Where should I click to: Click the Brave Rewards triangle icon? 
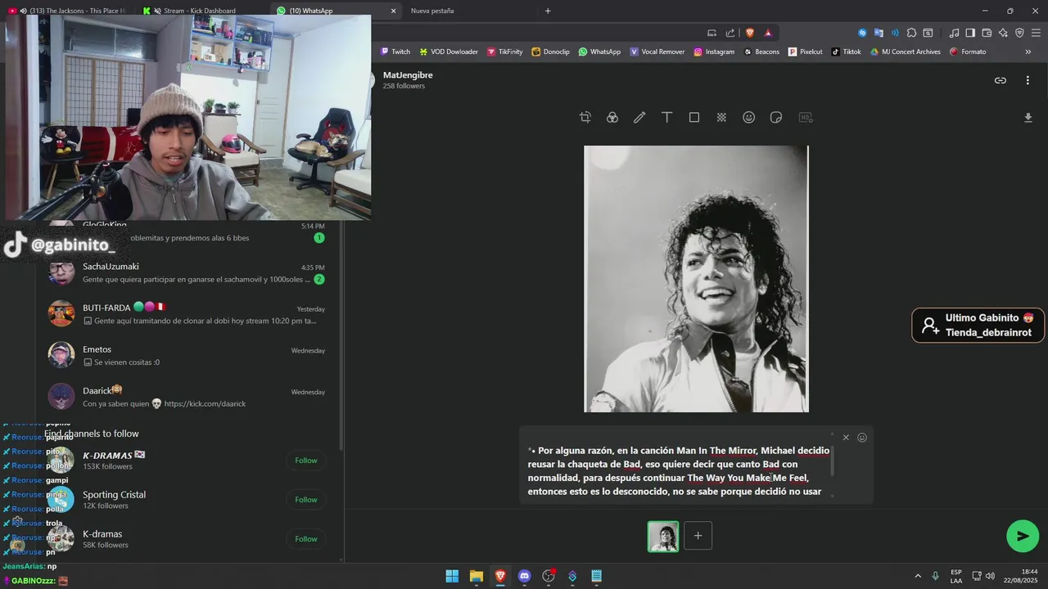(x=768, y=33)
